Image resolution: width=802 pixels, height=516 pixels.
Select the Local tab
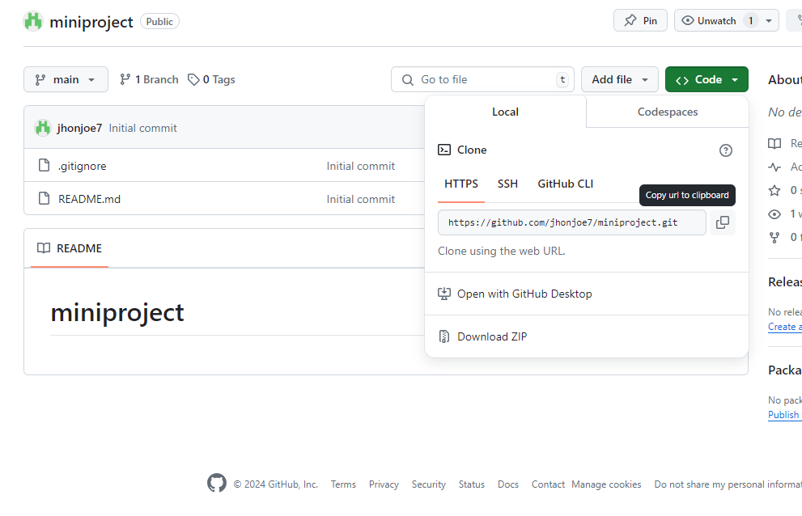click(505, 112)
